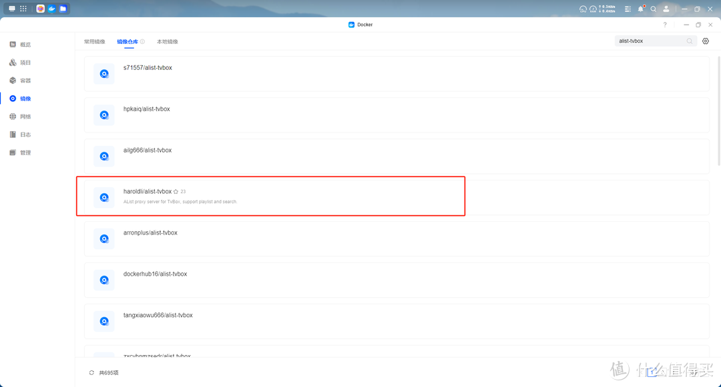The width and height of the screenshot is (721, 387).
Task: Click the search magnifier in the image search field
Action: (x=690, y=41)
